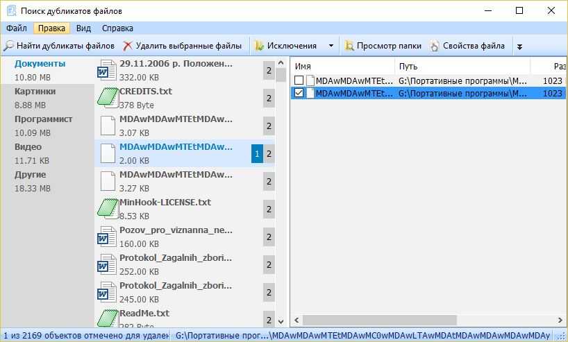
Task: Check the first unchecked duplicate file
Action: tap(299, 80)
